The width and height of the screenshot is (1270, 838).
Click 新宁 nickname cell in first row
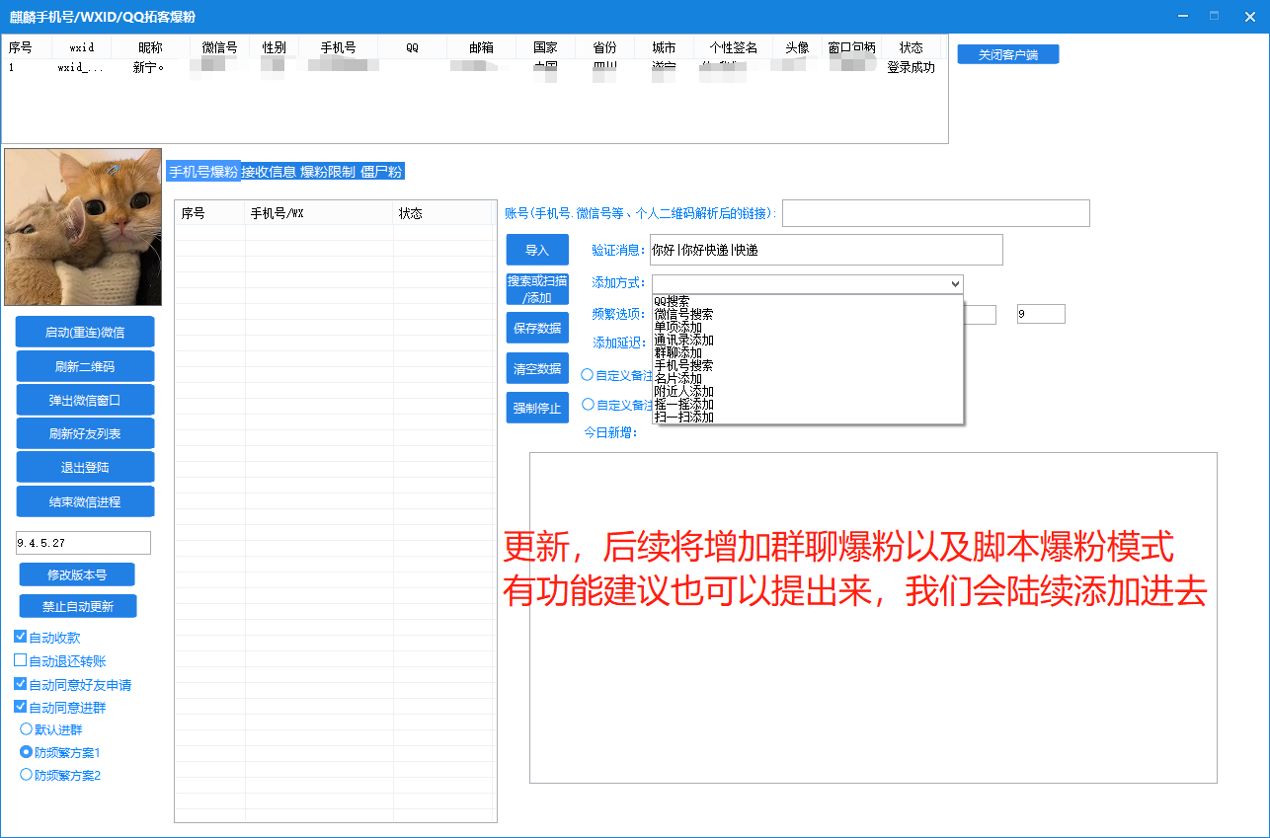click(148, 68)
